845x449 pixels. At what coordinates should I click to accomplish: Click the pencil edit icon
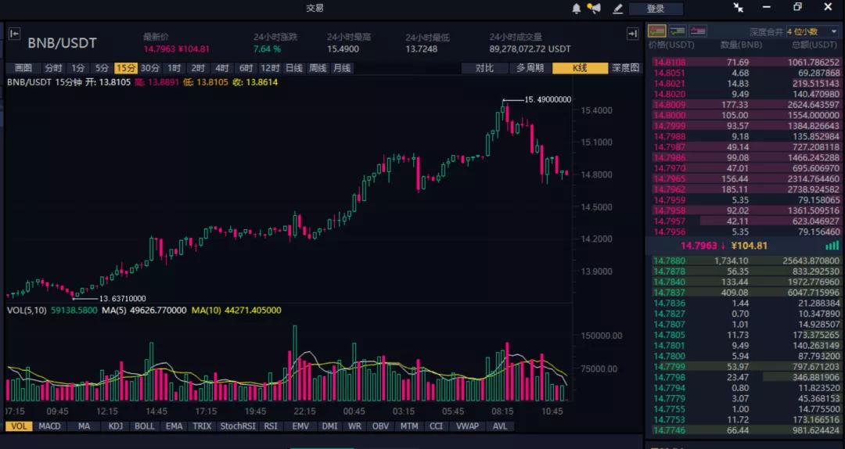617,9
